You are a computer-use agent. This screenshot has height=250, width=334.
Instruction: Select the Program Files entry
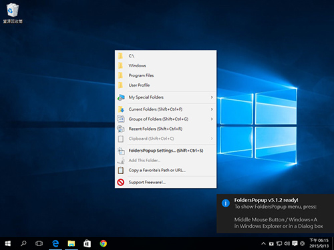pos(166,75)
